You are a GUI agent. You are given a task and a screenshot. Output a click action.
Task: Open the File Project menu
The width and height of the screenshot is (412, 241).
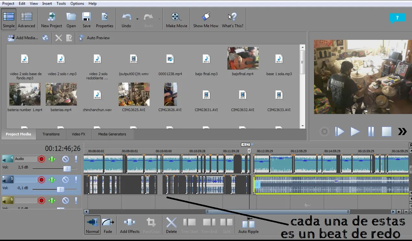[8, 4]
